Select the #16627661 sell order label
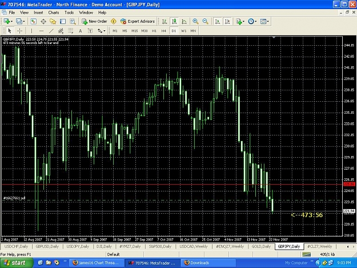The image size is (357, 268). (14, 198)
